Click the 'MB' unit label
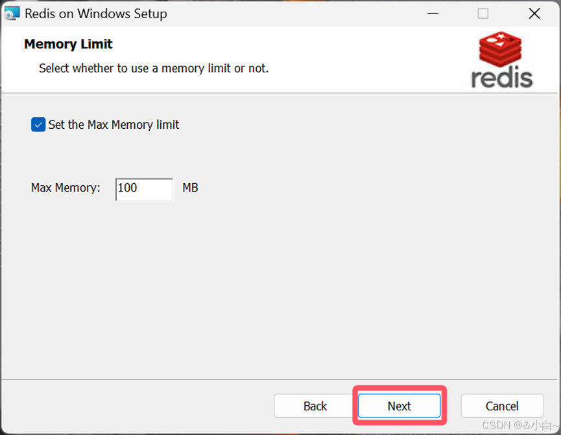Image resolution: width=561 pixels, height=435 pixels. 190,188
